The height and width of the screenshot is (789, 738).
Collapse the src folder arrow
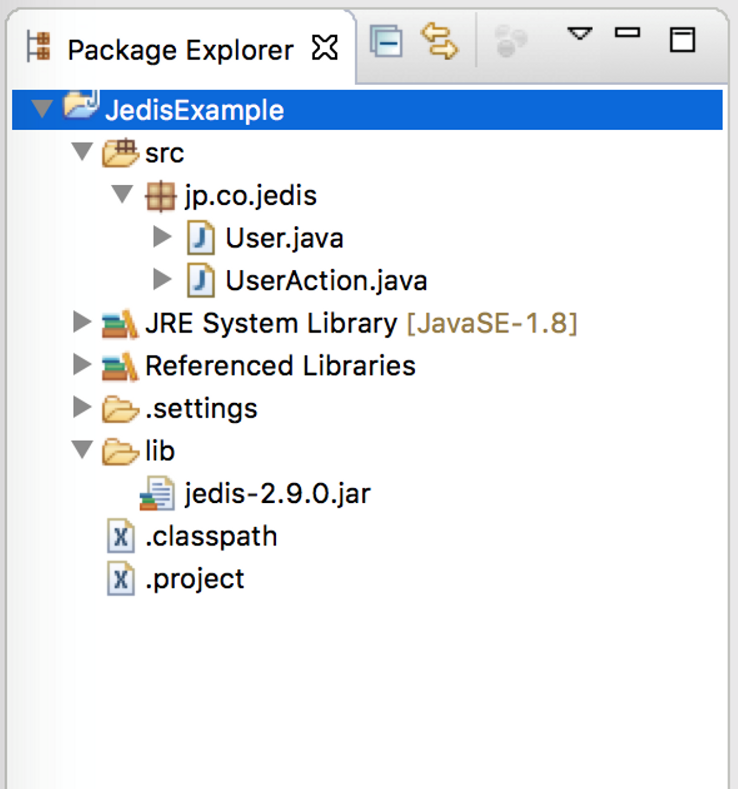point(82,151)
